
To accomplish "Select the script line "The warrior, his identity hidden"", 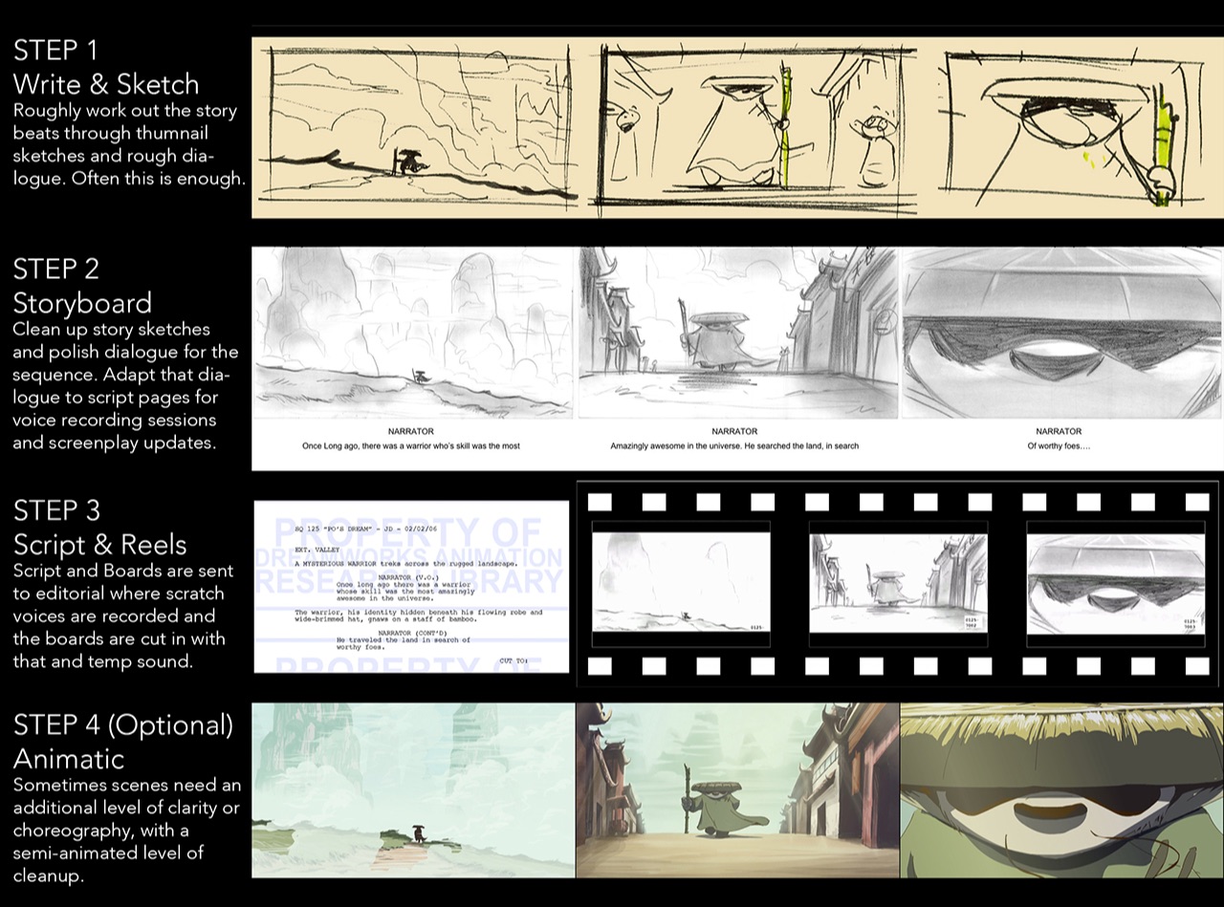I will [x=419, y=617].
